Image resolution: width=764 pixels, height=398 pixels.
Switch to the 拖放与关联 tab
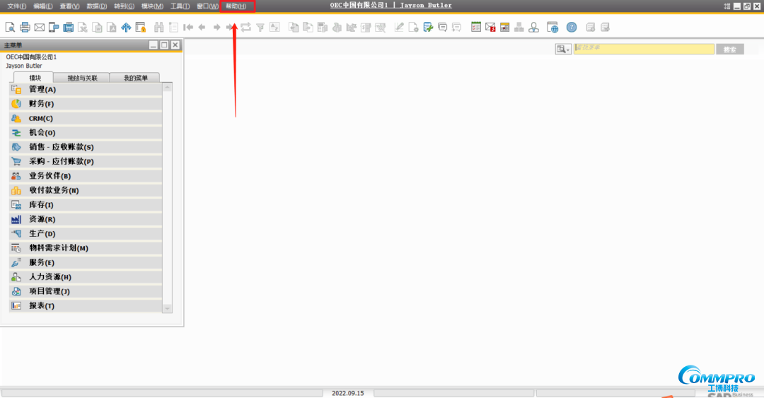click(x=82, y=78)
